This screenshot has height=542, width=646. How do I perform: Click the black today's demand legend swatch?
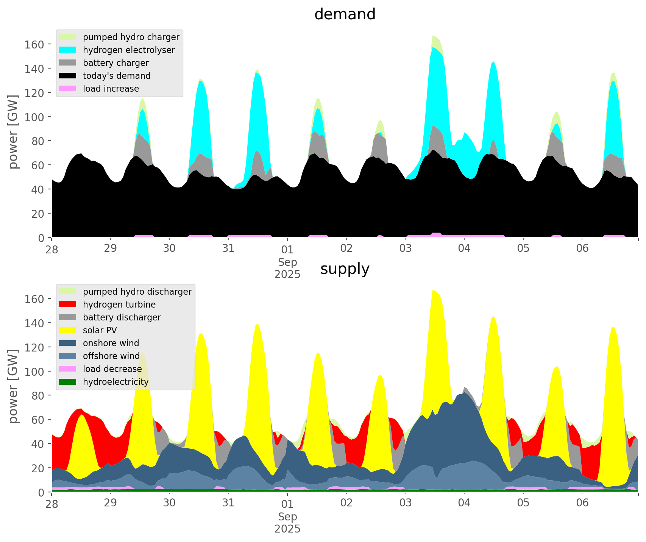point(68,76)
